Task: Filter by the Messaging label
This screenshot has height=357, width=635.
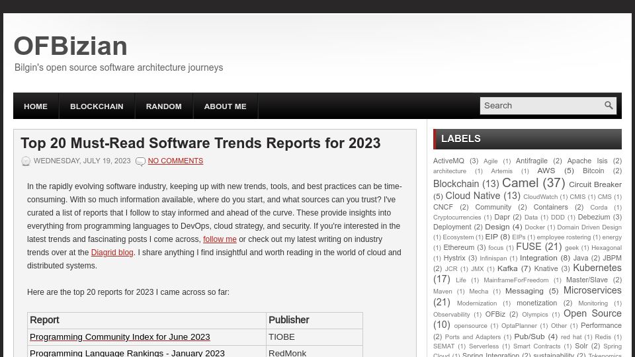Action: tap(524, 291)
